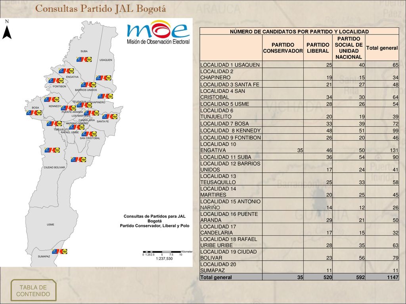
Task: Select the party logos above the SANTA FE label
Action: (x=110, y=116)
